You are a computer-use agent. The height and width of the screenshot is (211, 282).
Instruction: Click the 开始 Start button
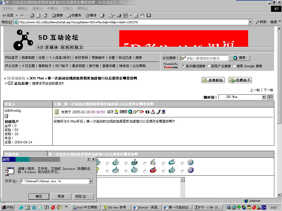pos(8,207)
